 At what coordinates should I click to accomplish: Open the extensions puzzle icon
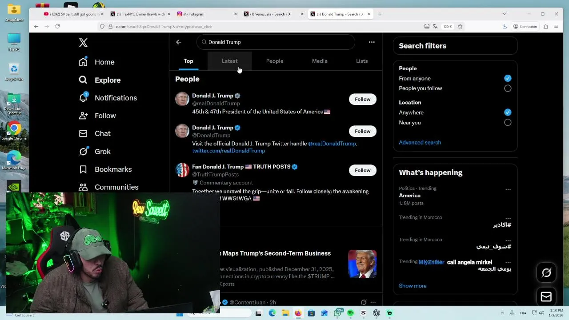pyautogui.click(x=546, y=27)
